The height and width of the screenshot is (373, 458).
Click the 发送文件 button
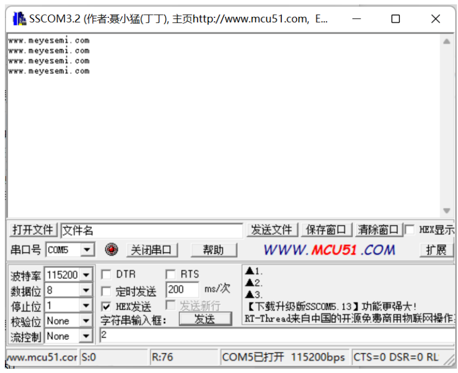[272, 230]
